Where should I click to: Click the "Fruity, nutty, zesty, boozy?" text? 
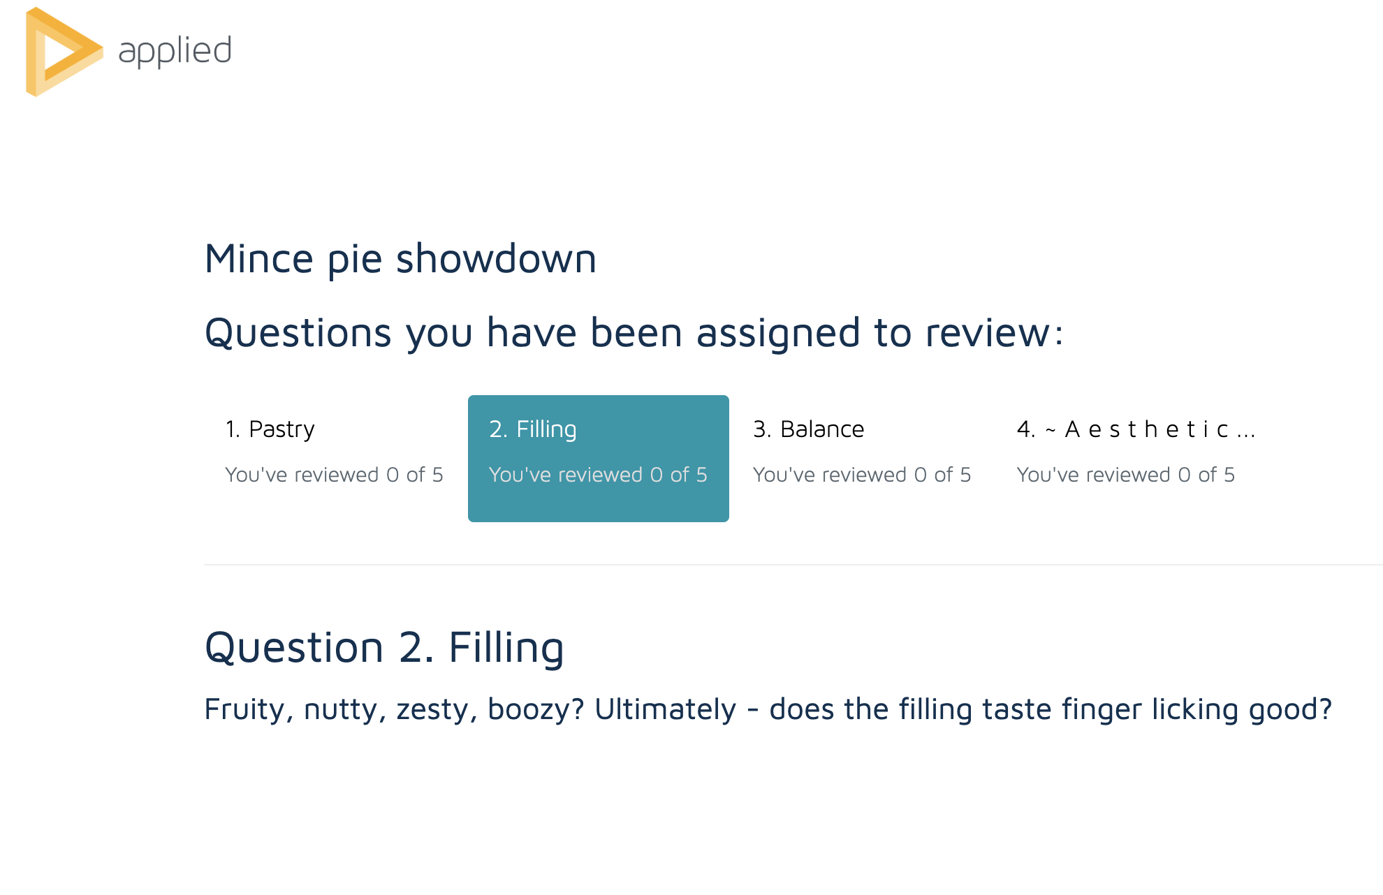coord(394,709)
